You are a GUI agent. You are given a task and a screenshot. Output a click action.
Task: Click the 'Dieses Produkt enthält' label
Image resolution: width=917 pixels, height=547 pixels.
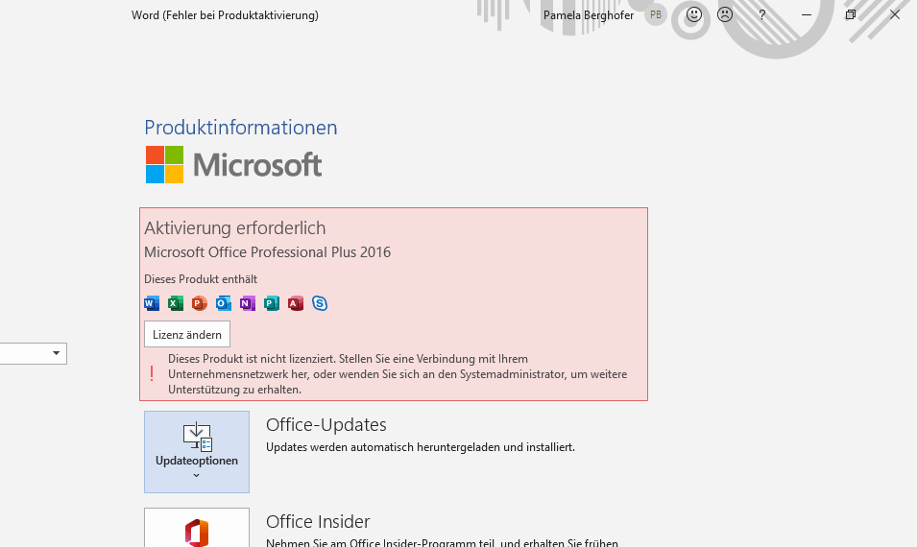pyautogui.click(x=201, y=279)
